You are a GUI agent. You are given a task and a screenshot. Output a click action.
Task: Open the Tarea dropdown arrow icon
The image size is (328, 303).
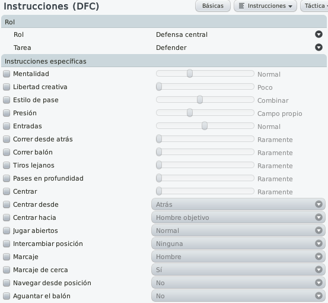[x=319, y=48]
